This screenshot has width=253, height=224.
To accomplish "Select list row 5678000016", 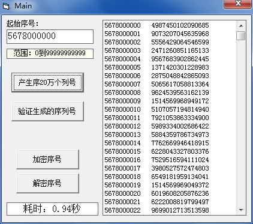I will pyautogui.click(x=169, y=160).
